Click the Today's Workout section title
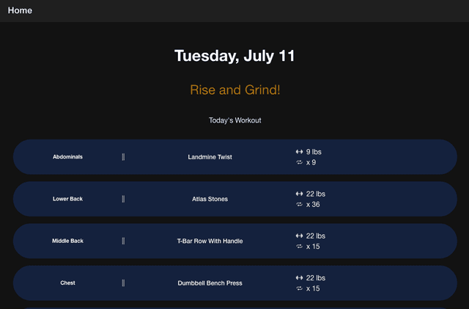This screenshot has width=469, height=309. 234,120
